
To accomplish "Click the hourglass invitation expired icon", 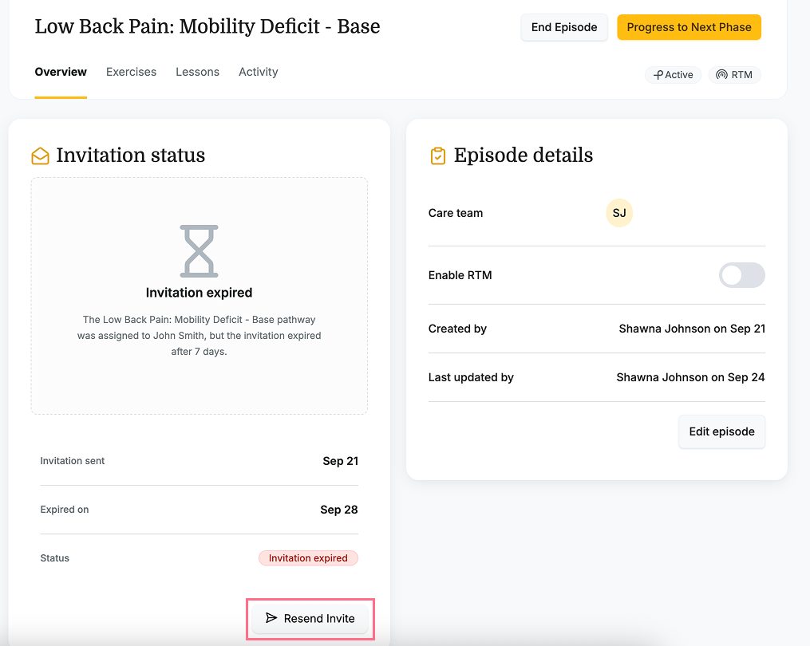I will point(199,251).
